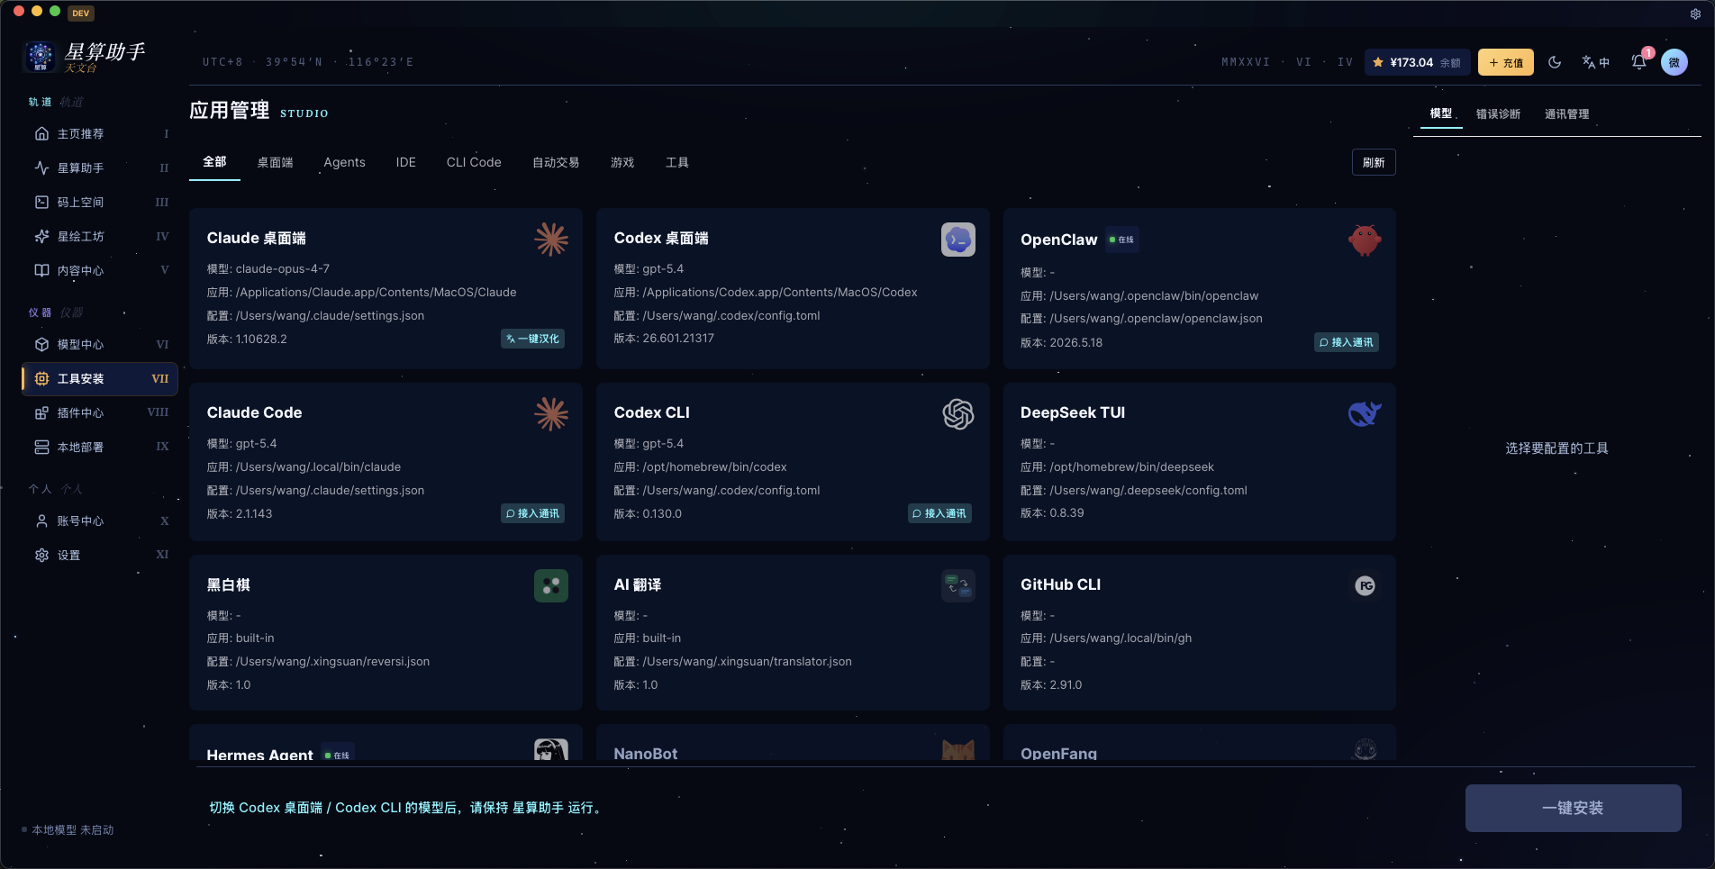Click the DeepSeek TUI whale icon
Viewport: 1715px width, 869px height.
click(x=1365, y=413)
